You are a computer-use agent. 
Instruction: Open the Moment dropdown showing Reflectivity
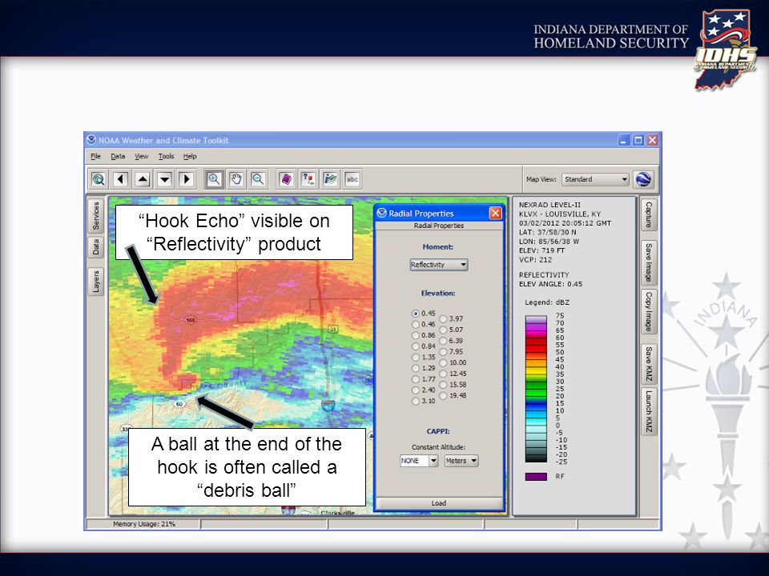(x=438, y=265)
